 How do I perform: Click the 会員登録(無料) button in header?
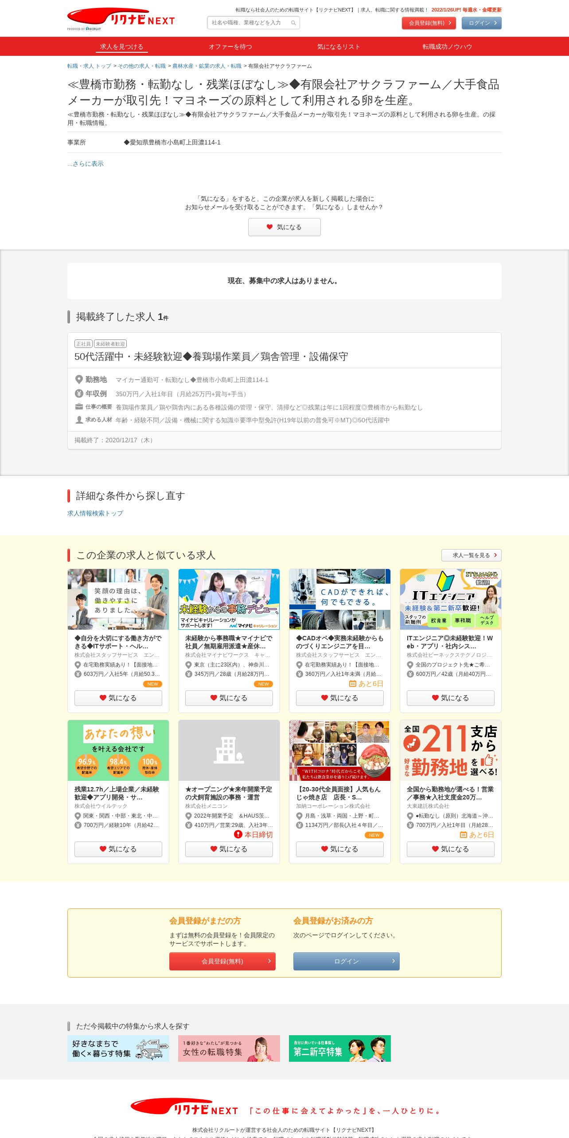[x=429, y=23]
